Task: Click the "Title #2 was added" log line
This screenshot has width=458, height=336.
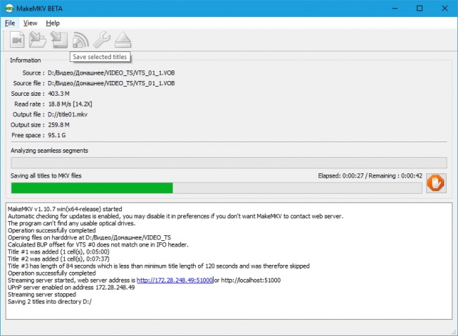Action: tap(58, 259)
